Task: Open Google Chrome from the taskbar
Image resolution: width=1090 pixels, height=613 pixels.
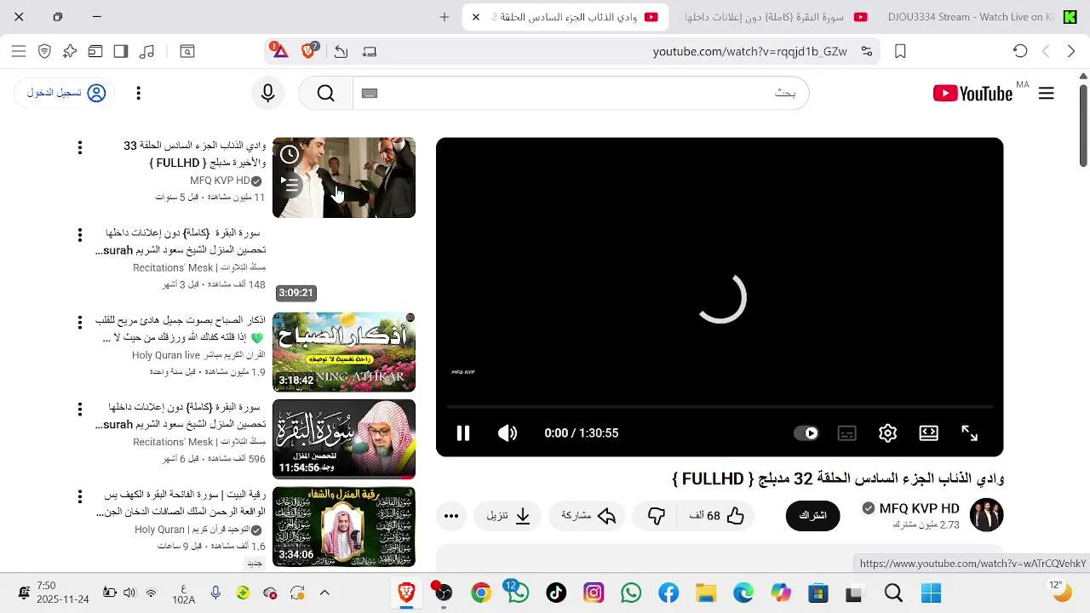Action: (x=481, y=593)
